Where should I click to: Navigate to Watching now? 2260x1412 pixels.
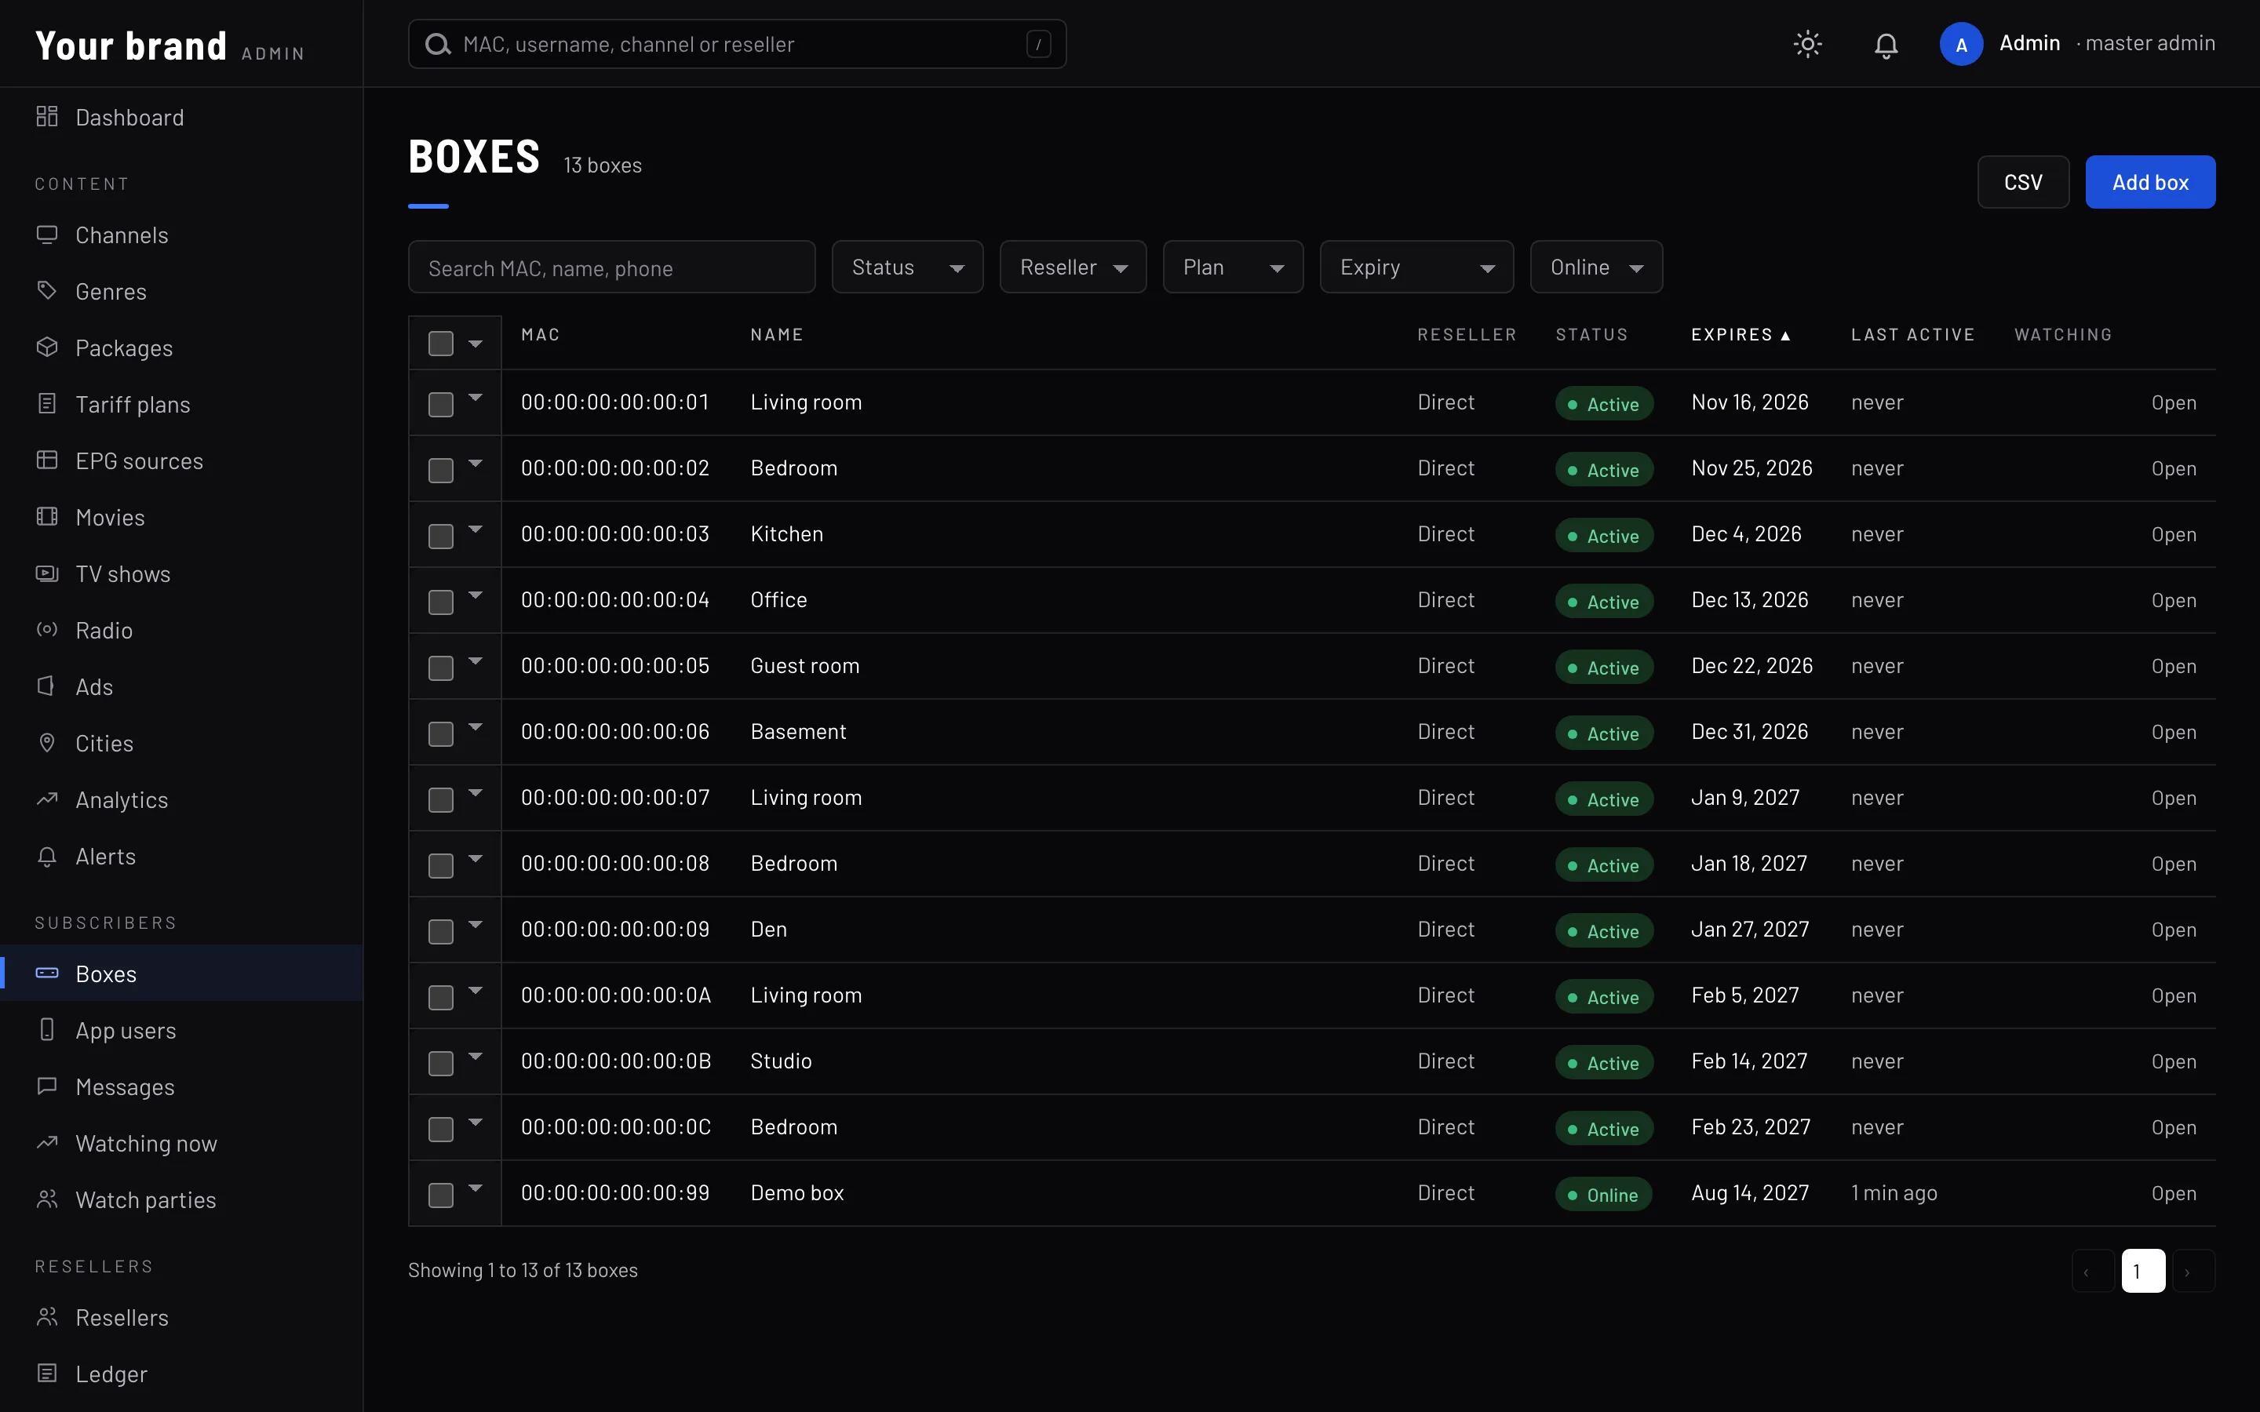point(181,1143)
